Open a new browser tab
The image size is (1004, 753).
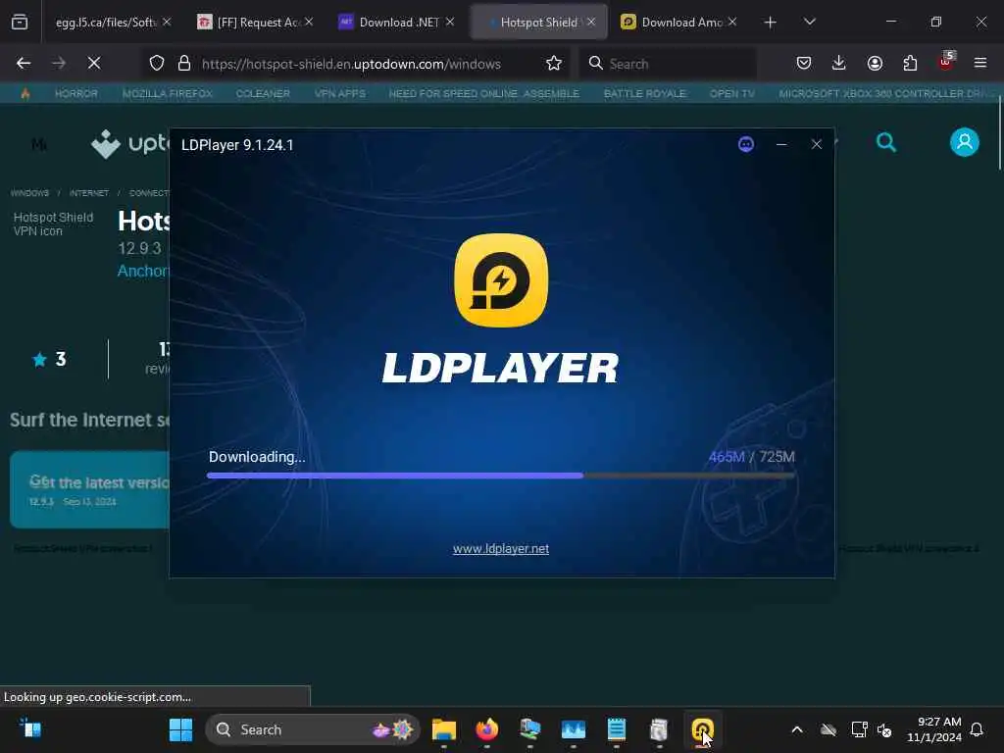coord(771,23)
